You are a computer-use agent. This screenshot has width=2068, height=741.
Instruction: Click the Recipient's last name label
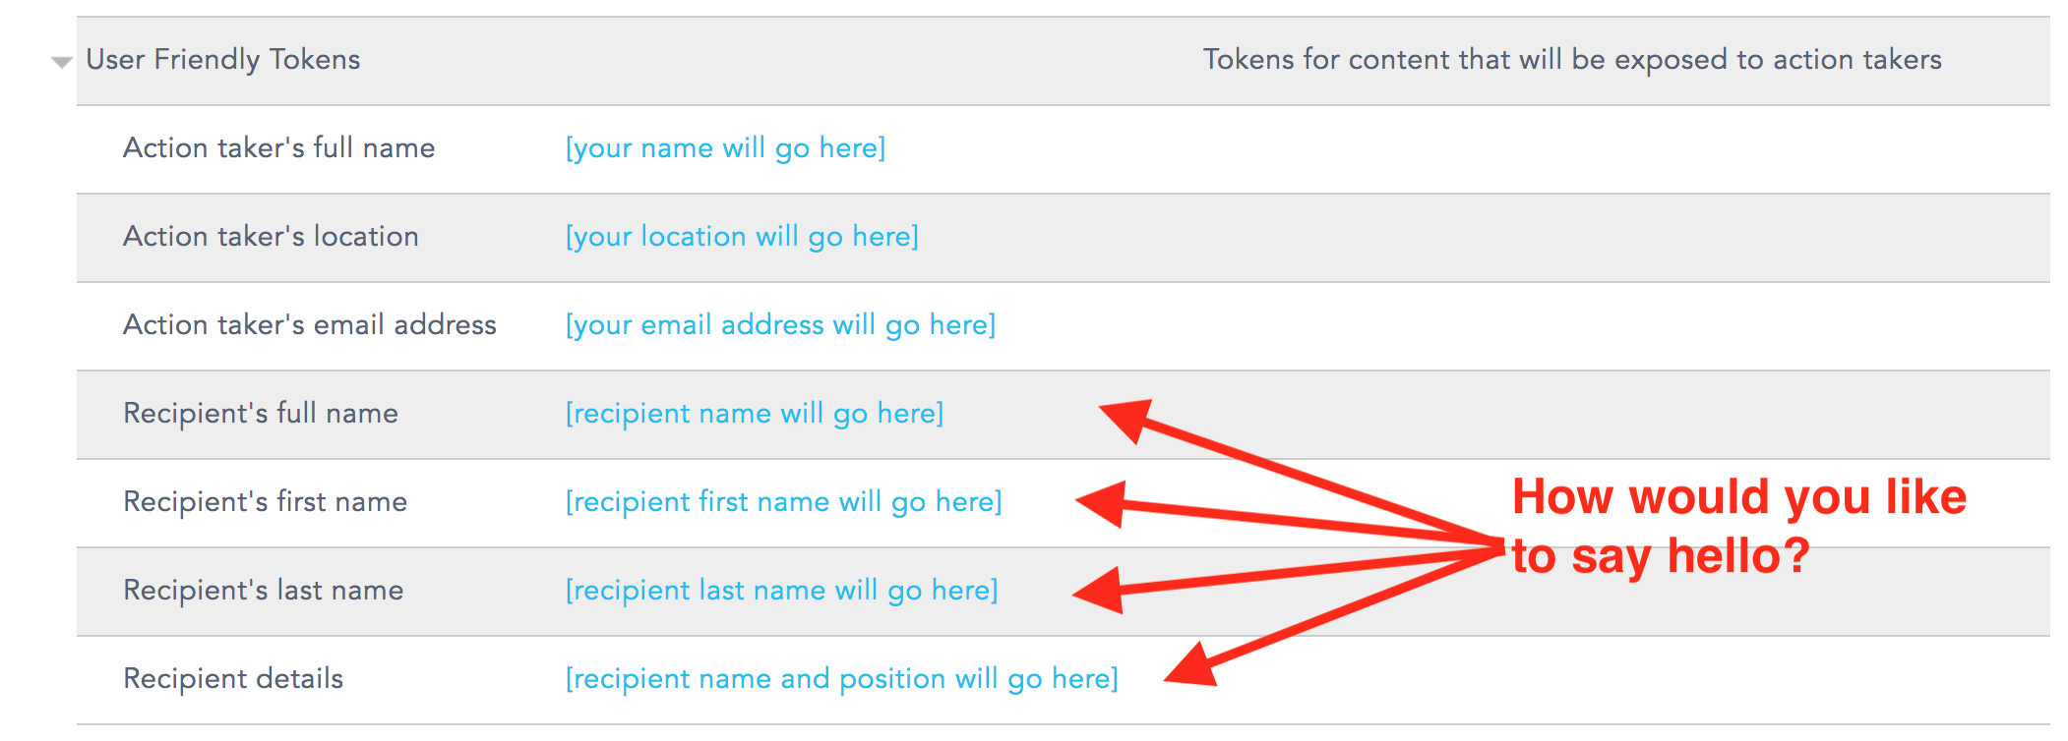point(263,591)
